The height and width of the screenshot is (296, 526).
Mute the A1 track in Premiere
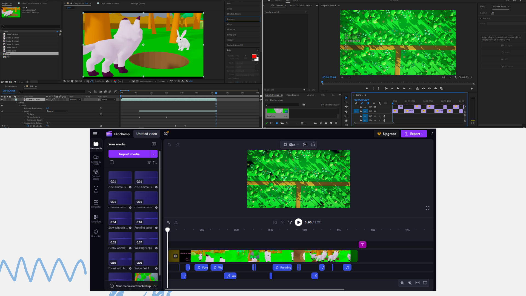coord(375,116)
